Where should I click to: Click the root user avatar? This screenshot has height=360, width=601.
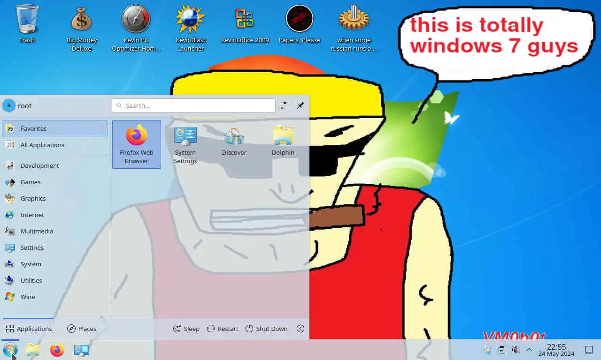click(8, 105)
